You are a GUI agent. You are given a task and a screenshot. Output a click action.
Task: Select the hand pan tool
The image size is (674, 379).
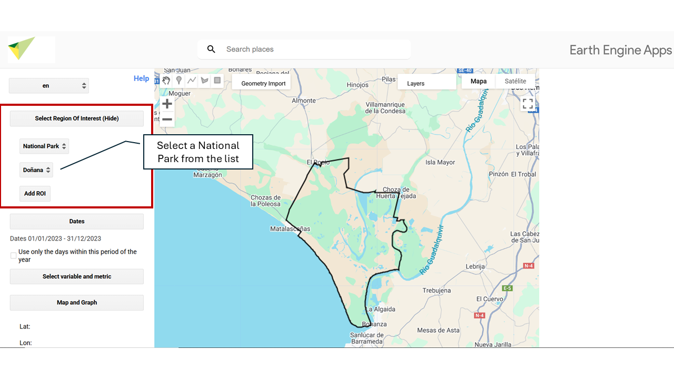(x=166, y=81)
